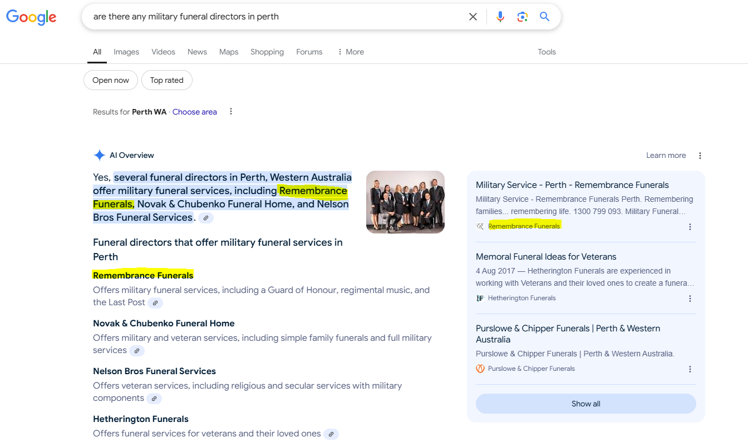748x447 pixels.
Task: Submit search with magnifying glass icon
Action: click(545, 17)
